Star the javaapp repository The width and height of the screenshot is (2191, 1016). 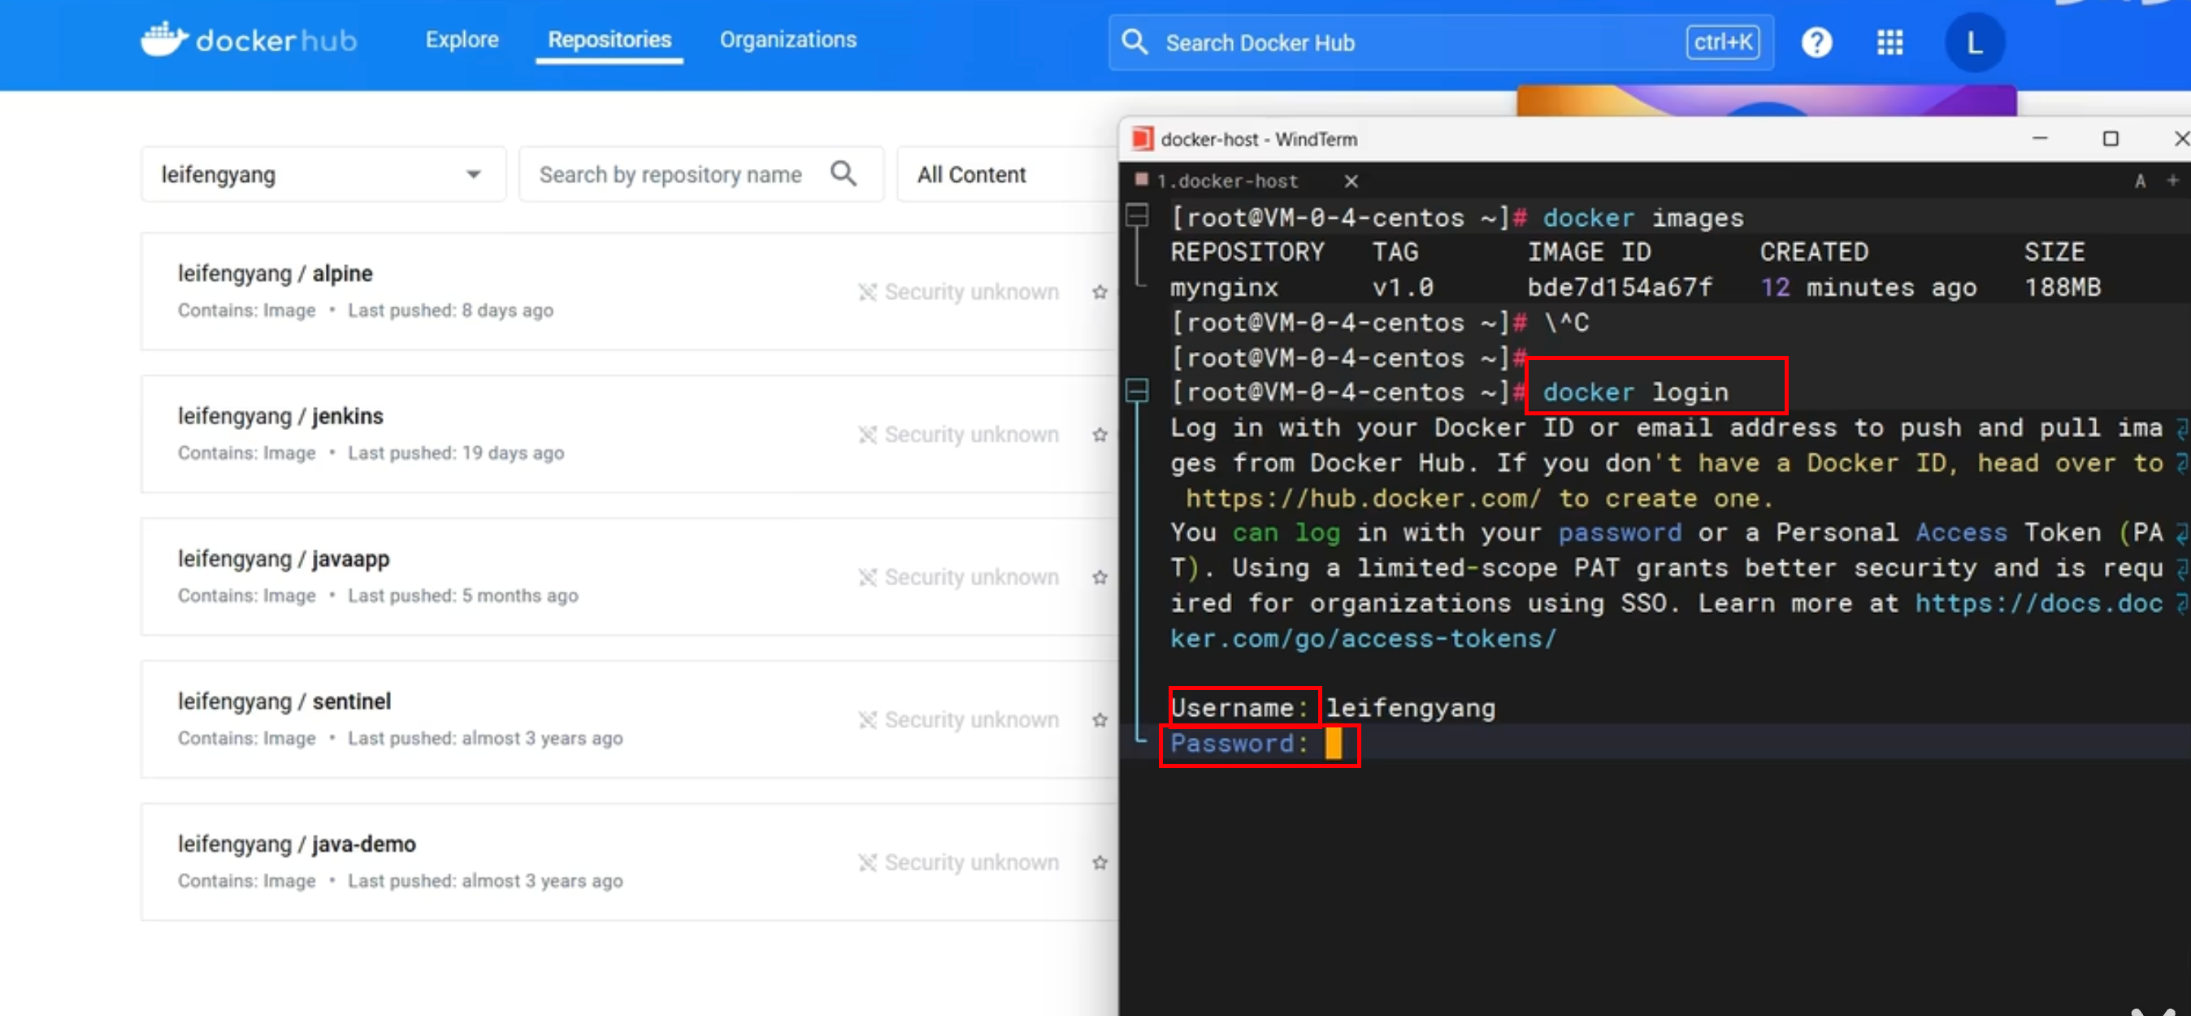point(1099,578)
